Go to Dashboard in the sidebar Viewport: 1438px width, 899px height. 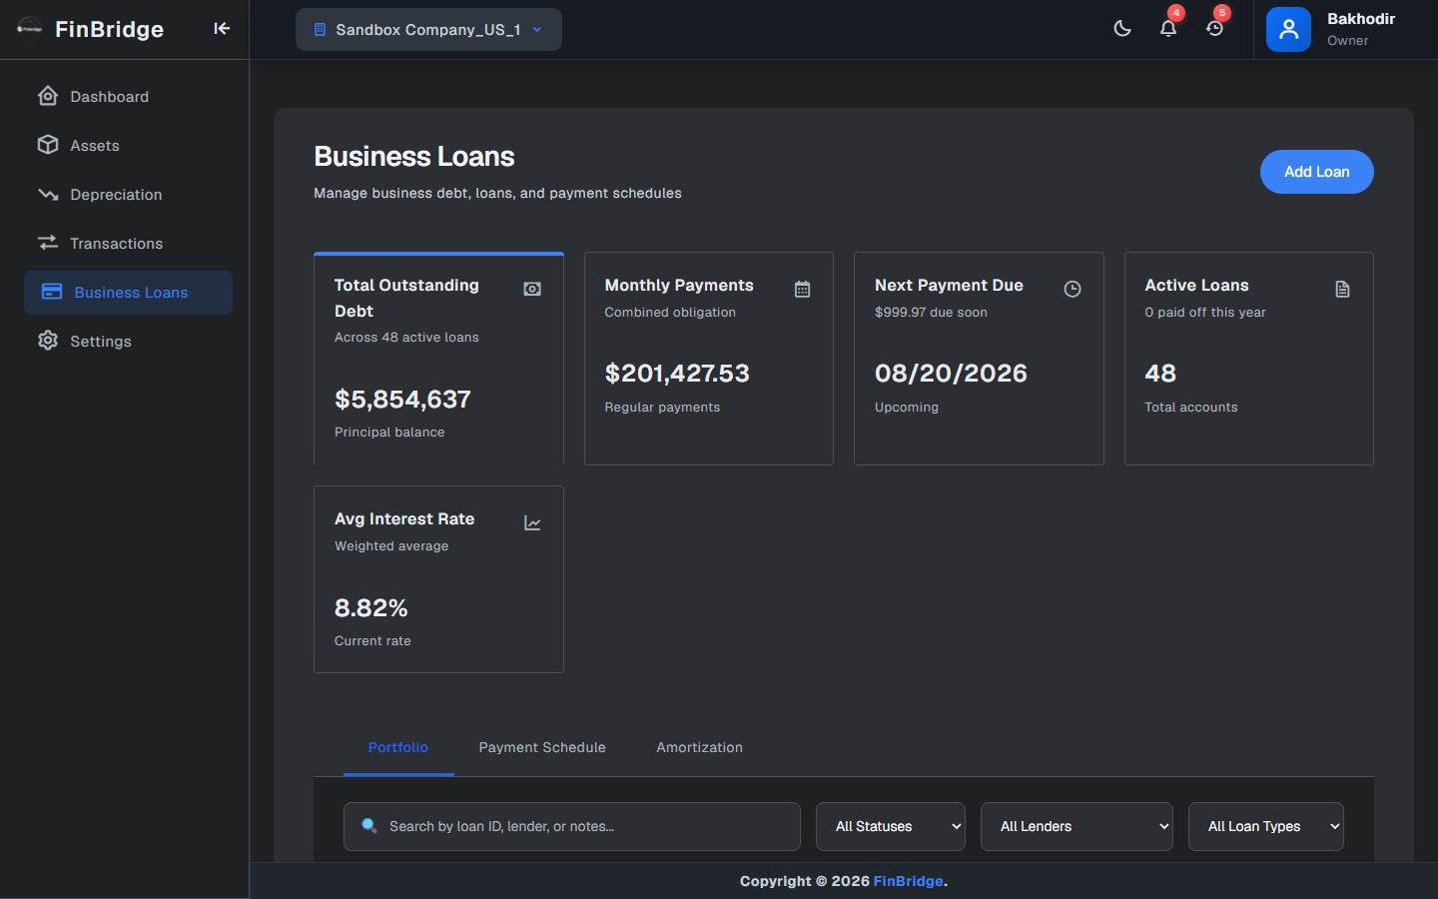click(x=128, y=97)
